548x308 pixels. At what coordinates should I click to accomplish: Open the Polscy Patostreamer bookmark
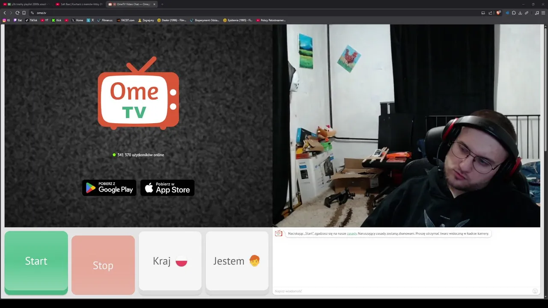pyautogui.click(x=271, y=20)
